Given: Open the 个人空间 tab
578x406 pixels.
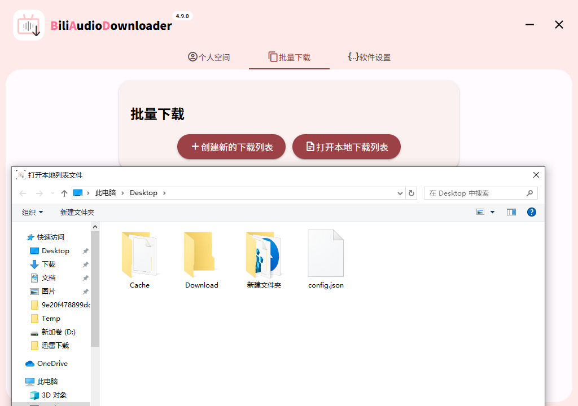Looking at the screenshot, I should (209, 57).
